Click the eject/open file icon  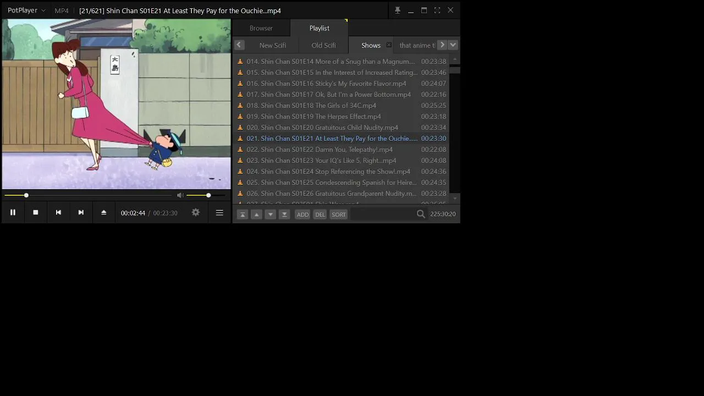pyautogui.click(x=103, y=212)
